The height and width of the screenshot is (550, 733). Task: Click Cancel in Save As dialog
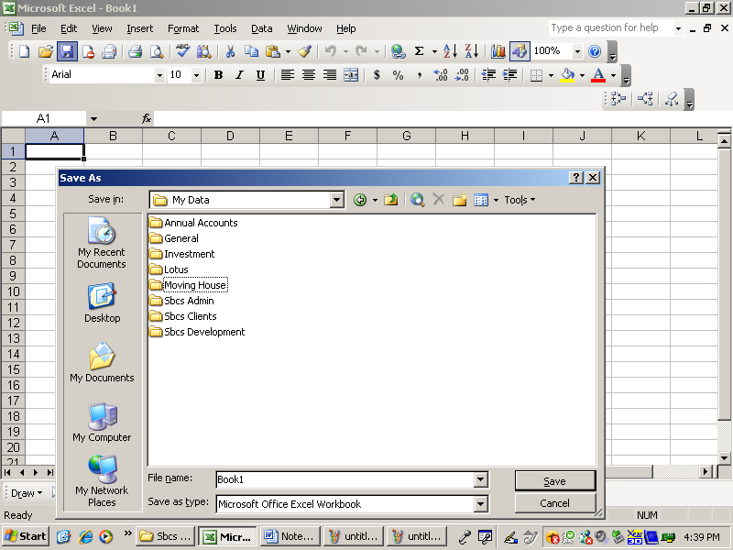click(x=555, y=503)
